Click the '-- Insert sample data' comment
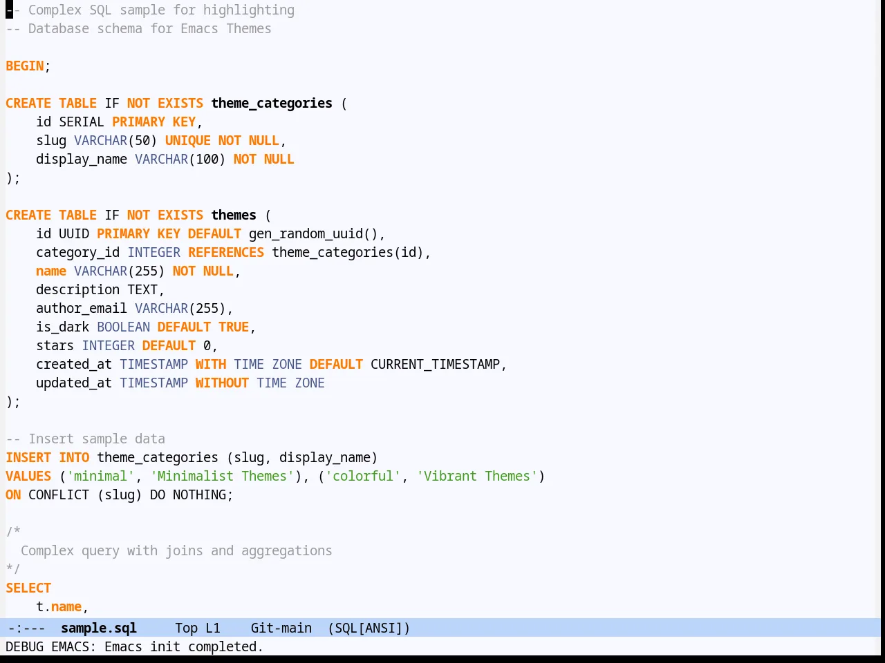The height and width of the screenshot is (663, 885). [x=86, y=439]
